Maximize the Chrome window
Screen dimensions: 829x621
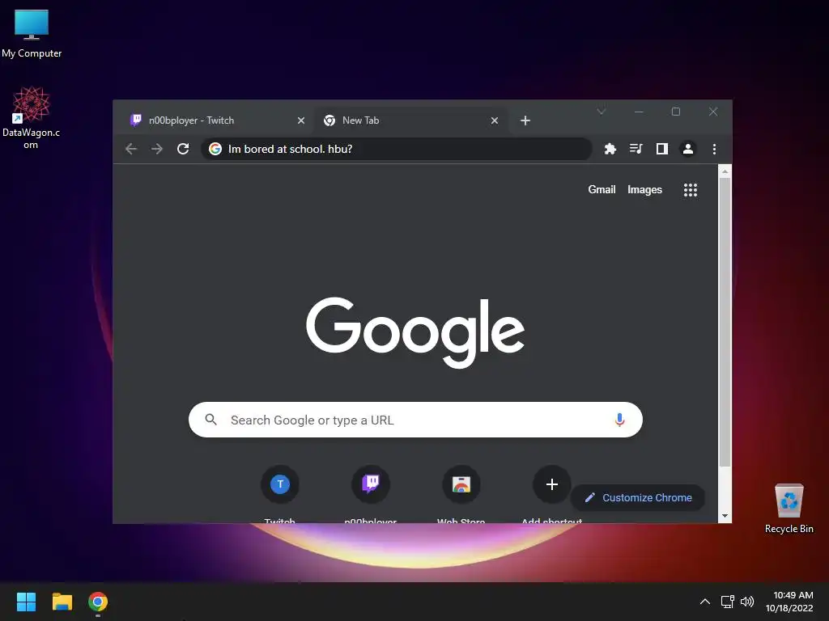(x=676, y=112)
